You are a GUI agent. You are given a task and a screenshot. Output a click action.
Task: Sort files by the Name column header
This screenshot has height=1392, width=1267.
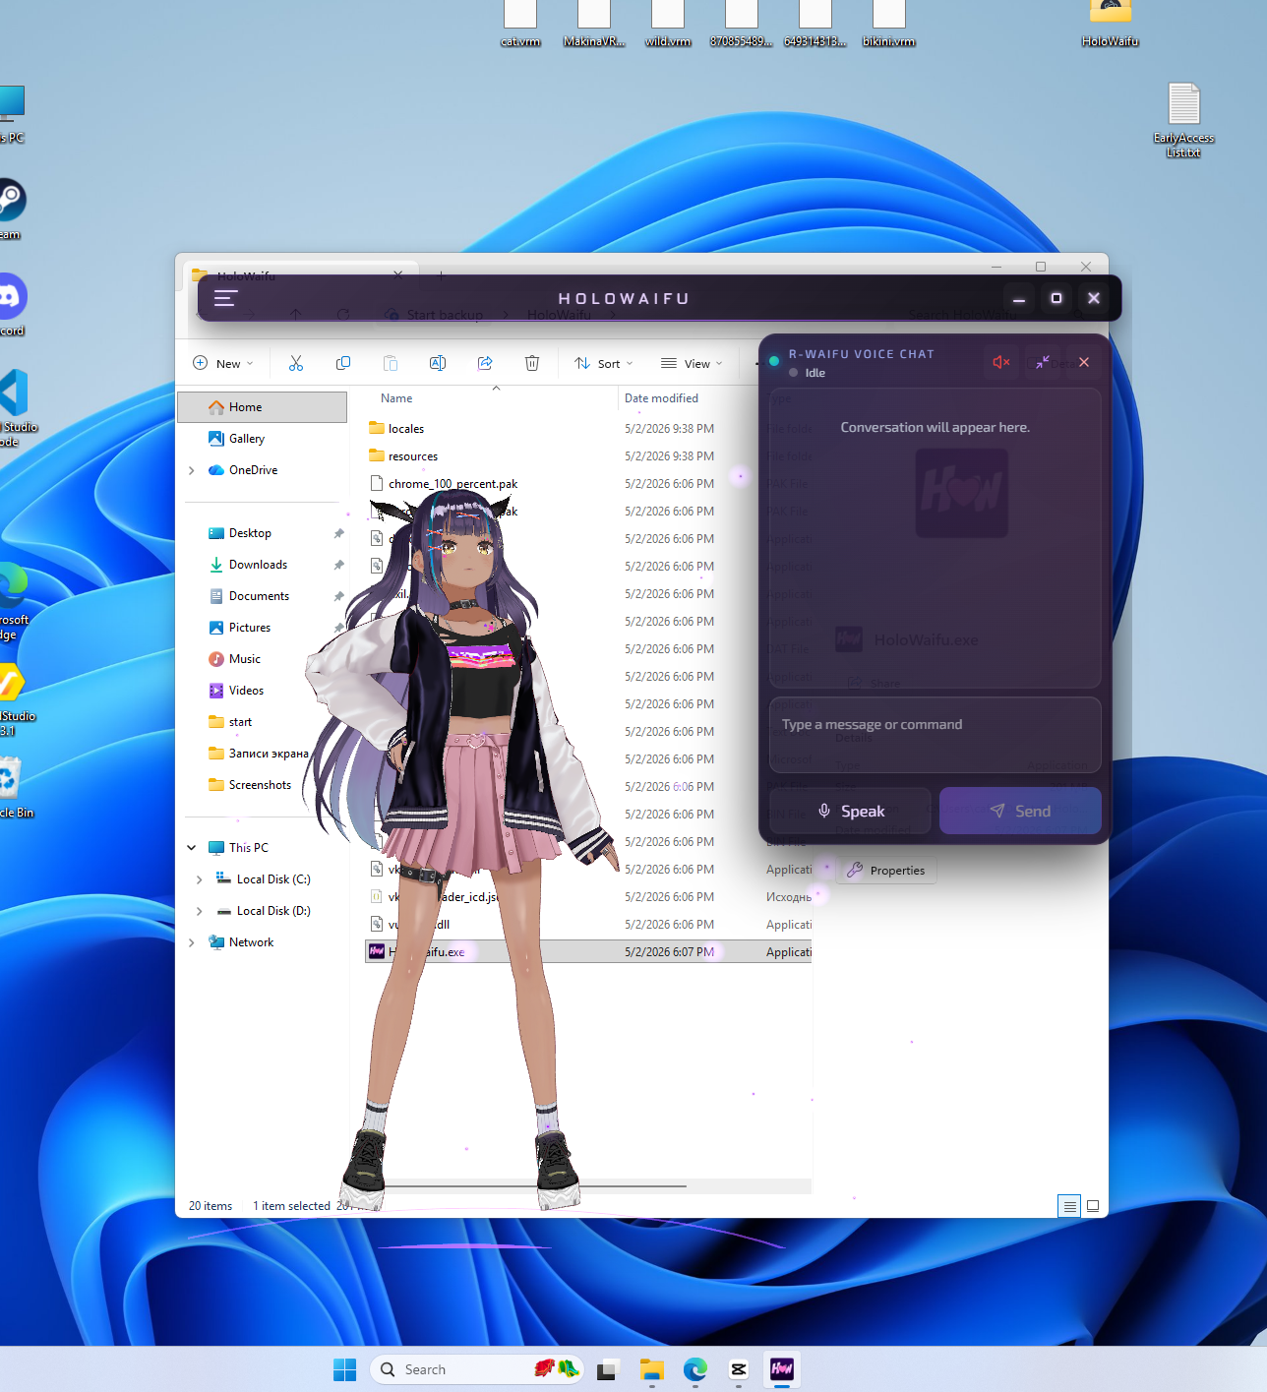(x=396, y=398)
